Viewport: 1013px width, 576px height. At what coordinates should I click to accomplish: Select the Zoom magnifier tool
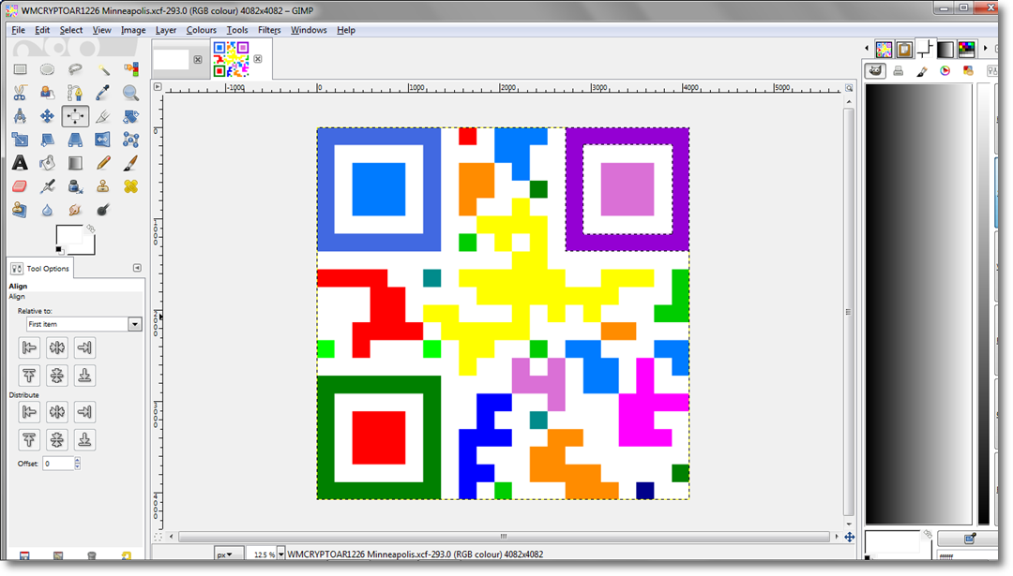[x=130, y=93]
